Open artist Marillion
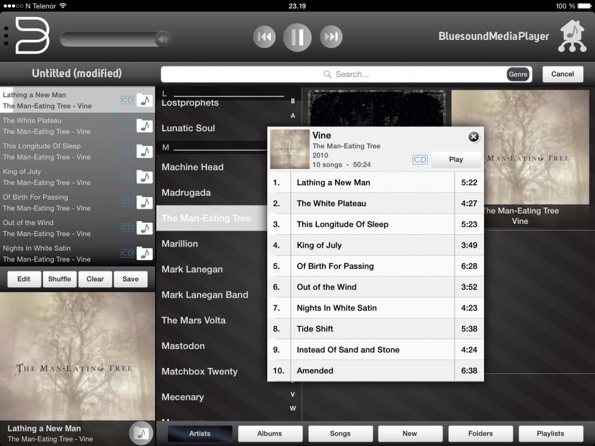595x446 pixels. 179,243
